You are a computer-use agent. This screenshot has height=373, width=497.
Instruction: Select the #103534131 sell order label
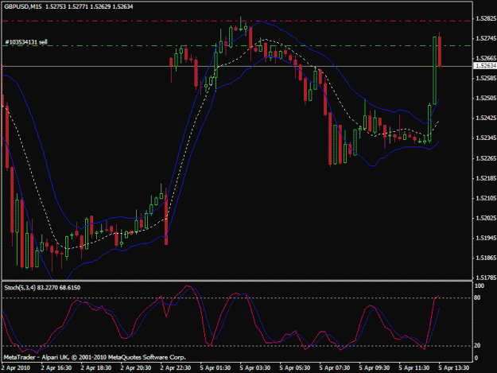(x=26, y=42)
